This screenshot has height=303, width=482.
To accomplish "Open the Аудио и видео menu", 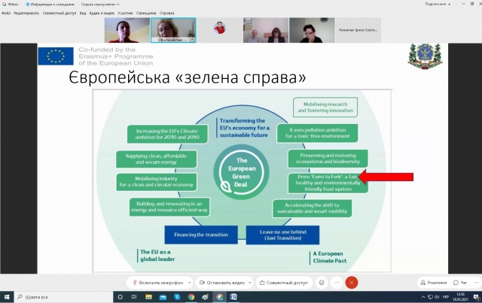I will (102, 14).
